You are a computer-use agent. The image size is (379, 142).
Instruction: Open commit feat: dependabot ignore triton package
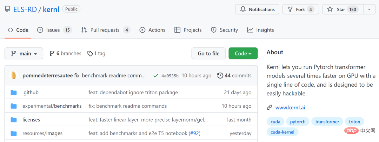[x=133, y=93]
